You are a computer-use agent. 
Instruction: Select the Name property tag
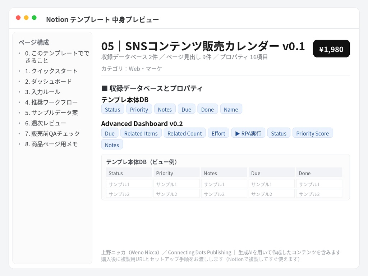(231, 109)
